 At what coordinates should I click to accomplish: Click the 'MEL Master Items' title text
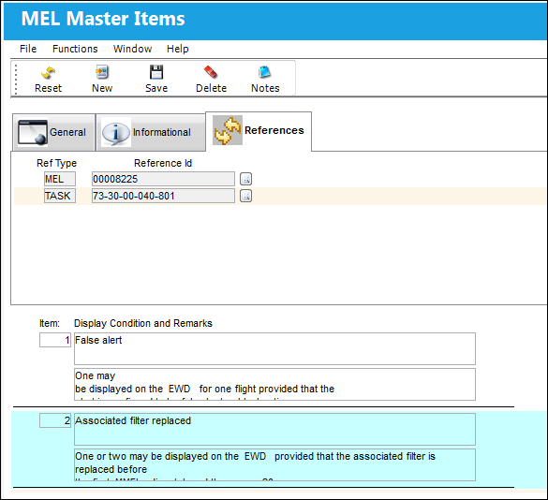(x=103, y=19)
